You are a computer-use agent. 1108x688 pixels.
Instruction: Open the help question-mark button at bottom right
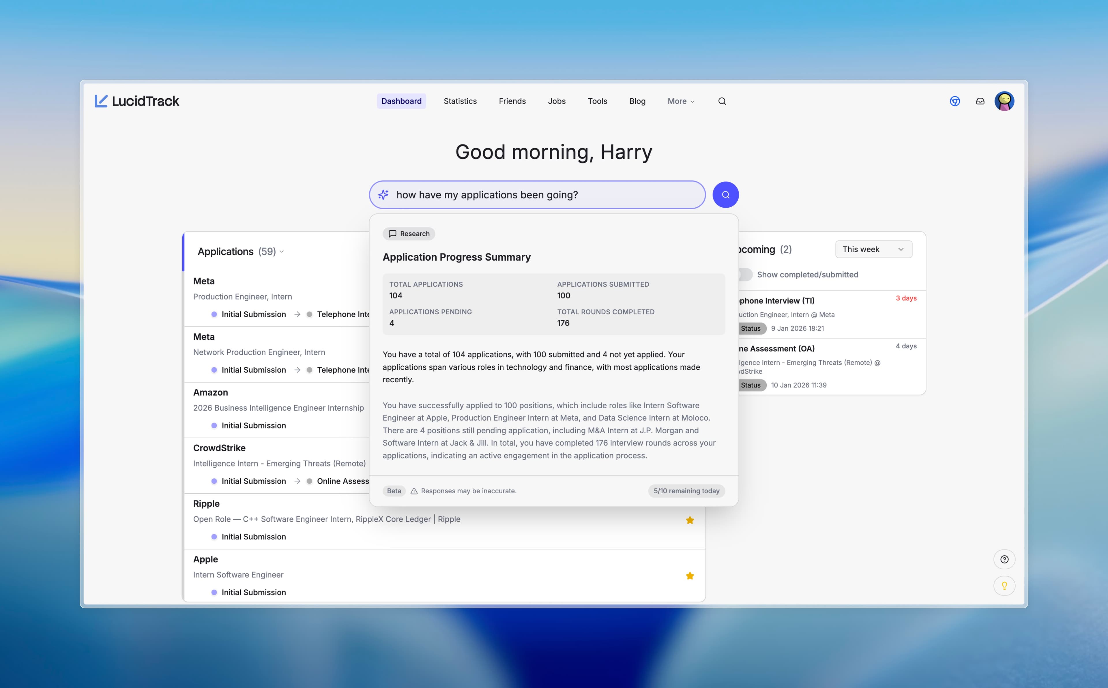coord(1005,559)
